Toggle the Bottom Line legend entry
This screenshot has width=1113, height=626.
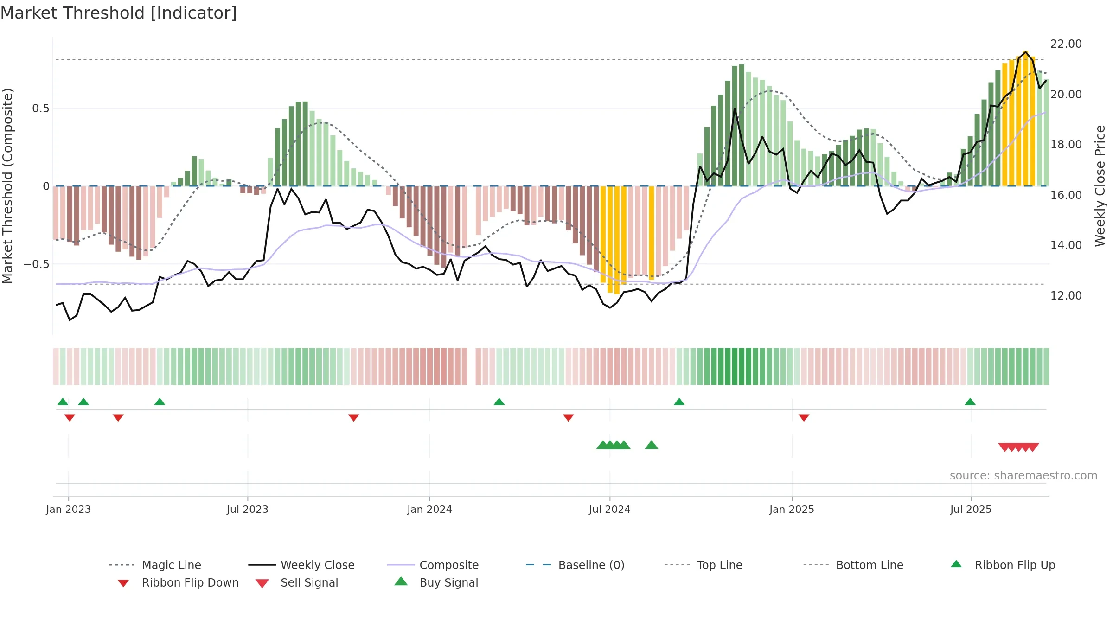pyautogui.click(x=853, y=565)
